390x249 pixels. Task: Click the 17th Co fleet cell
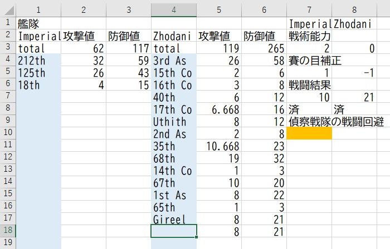174,109
